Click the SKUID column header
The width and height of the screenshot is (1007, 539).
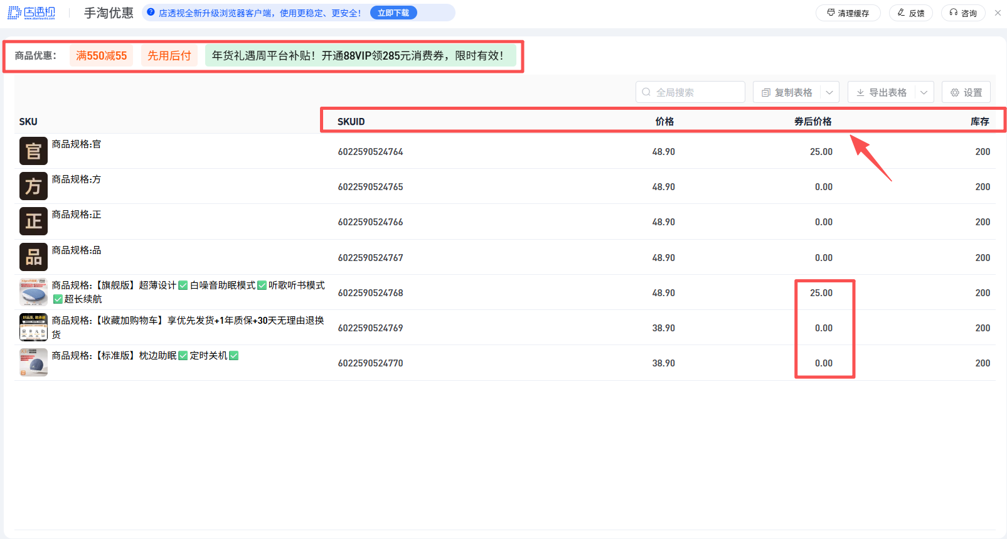pyautogui.click(x=351, y=121)
